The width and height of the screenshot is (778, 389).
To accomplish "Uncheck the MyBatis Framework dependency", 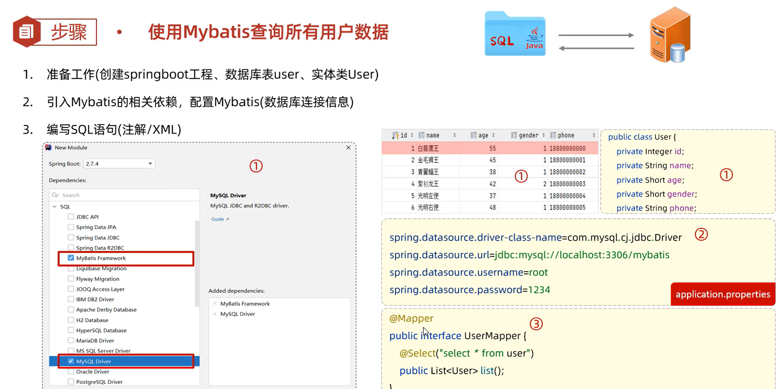I will 71,258.
